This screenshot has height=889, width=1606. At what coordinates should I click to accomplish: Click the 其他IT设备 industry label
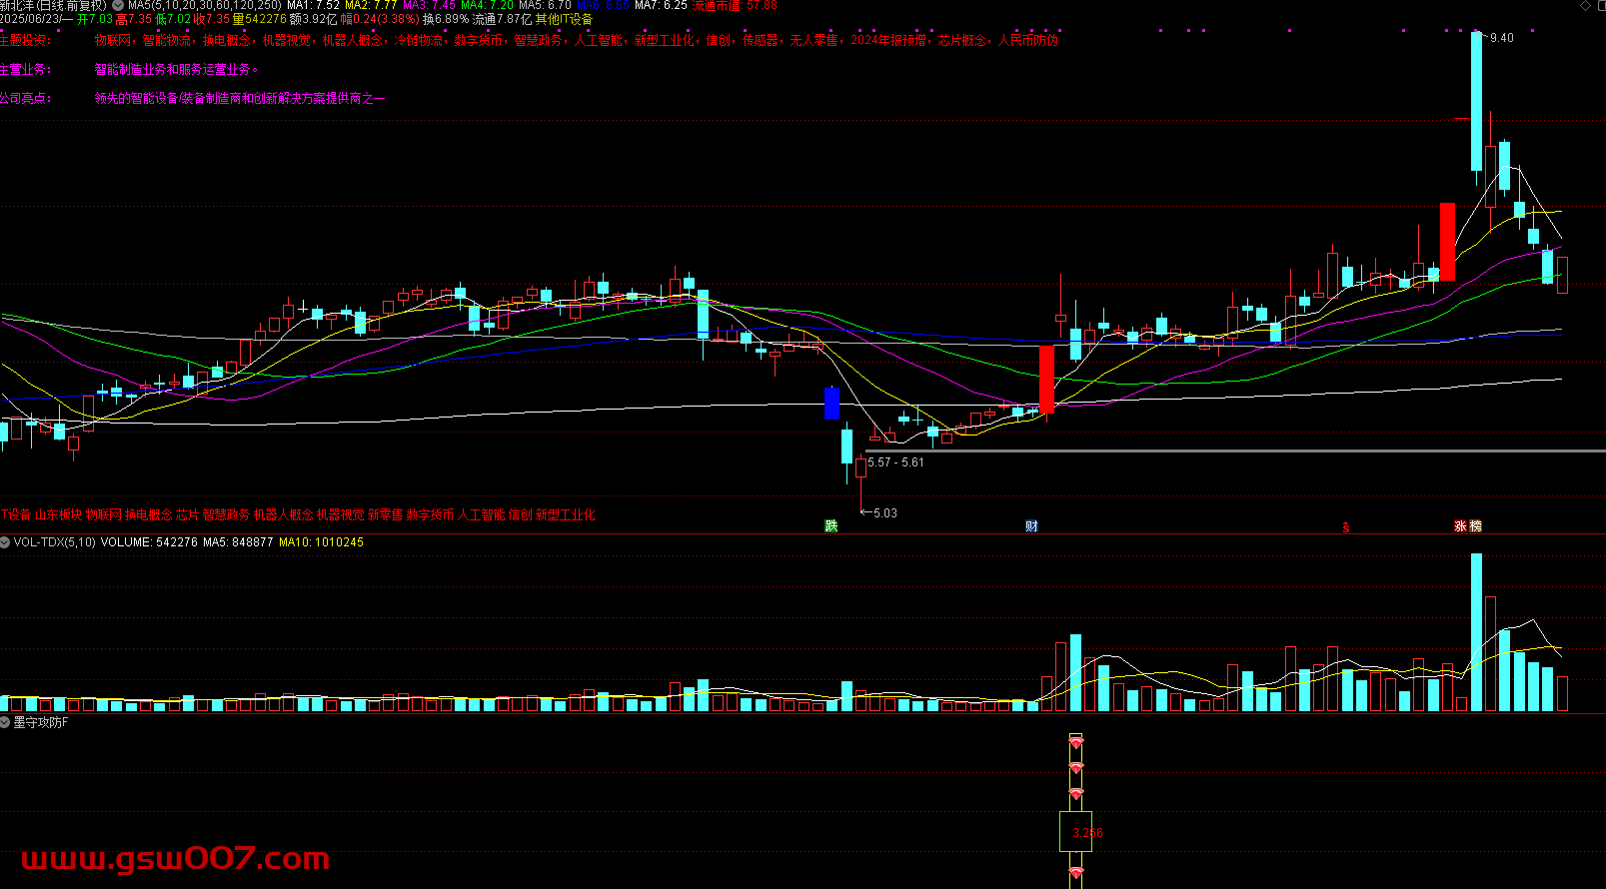pos(564,19)
